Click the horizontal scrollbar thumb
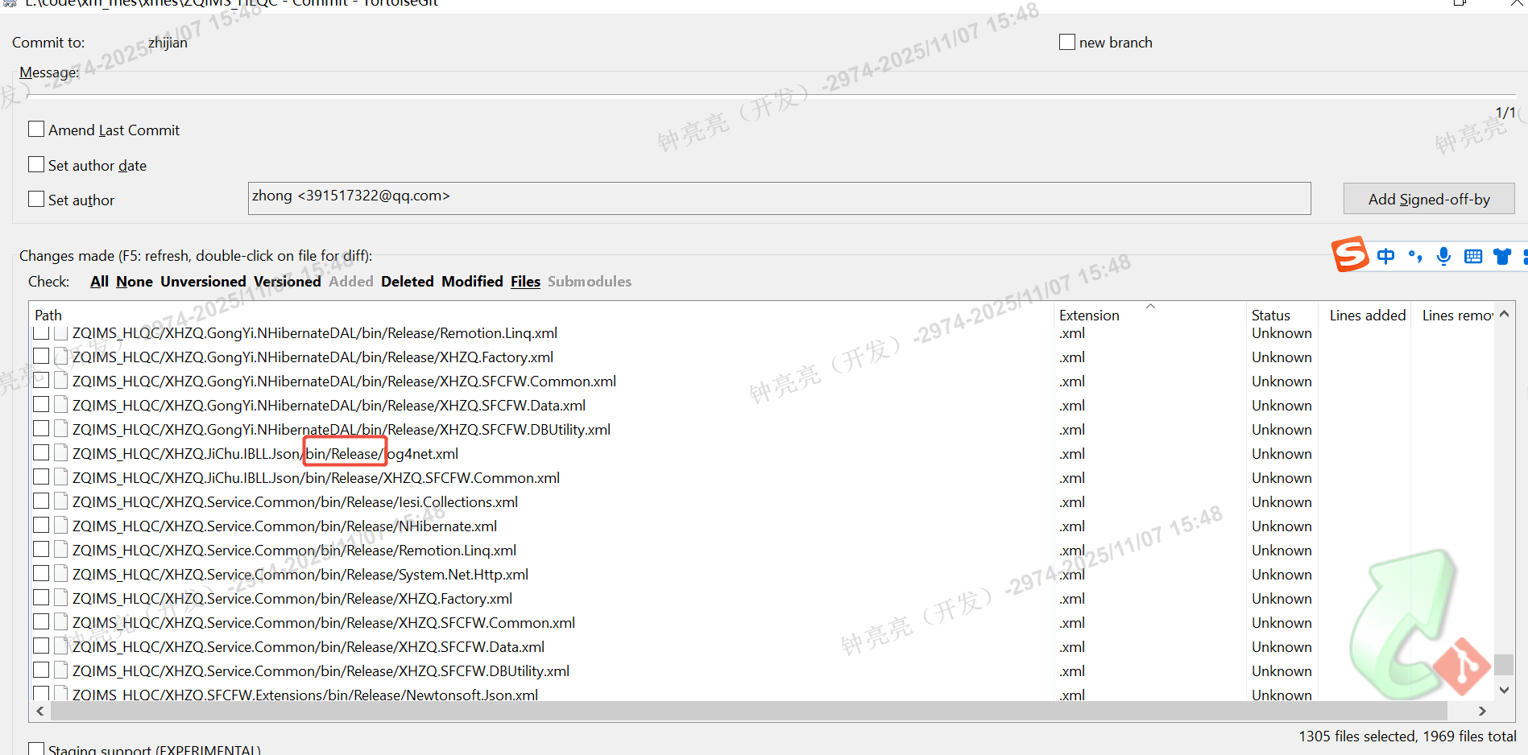The width and height of the screenshot is (1528, 755). tap(749, 711)
